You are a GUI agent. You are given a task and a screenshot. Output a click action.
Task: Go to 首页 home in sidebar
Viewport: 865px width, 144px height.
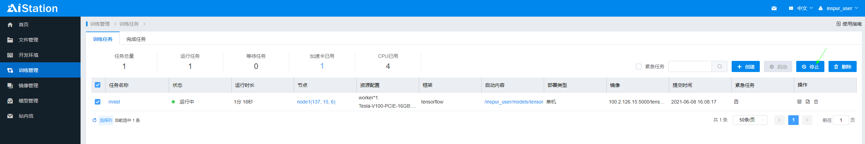[x=24, y=25]
